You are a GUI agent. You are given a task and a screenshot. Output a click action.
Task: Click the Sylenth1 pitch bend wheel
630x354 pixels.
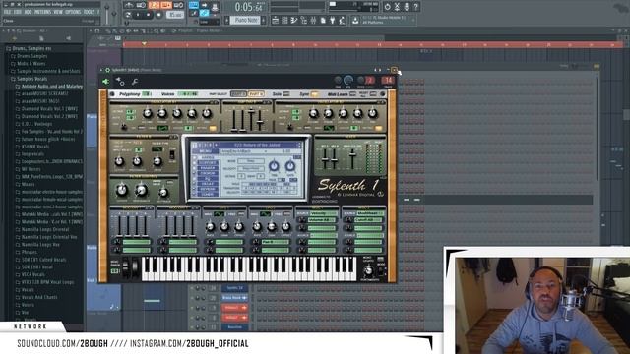pyautogui.click(x=126, y=268)
